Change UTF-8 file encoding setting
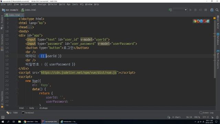 pyautogui.click(x=206, y=117)
